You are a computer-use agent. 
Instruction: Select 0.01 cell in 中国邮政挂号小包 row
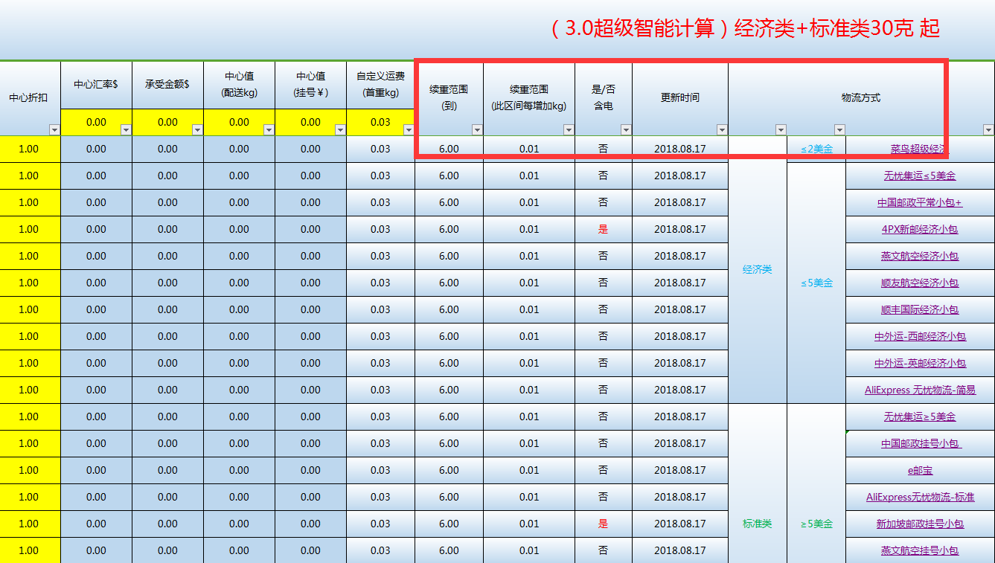pos(529,444)
